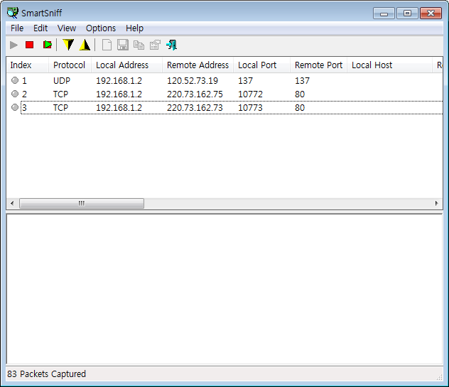
Task: Click the Copy toolbar icon
Action: coord(139,45)
